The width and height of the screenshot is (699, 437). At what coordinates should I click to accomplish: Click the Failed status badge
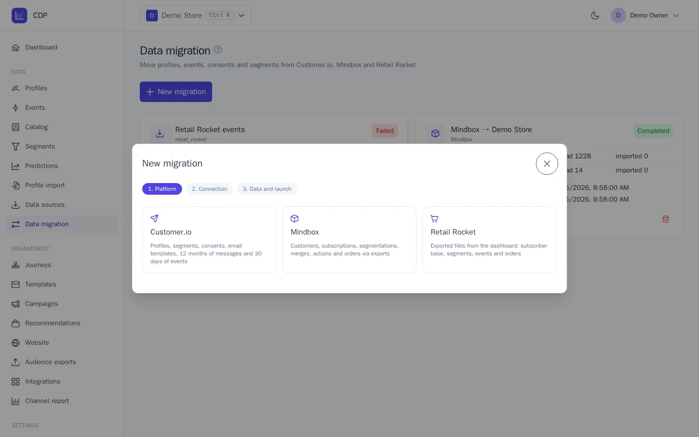385,131
